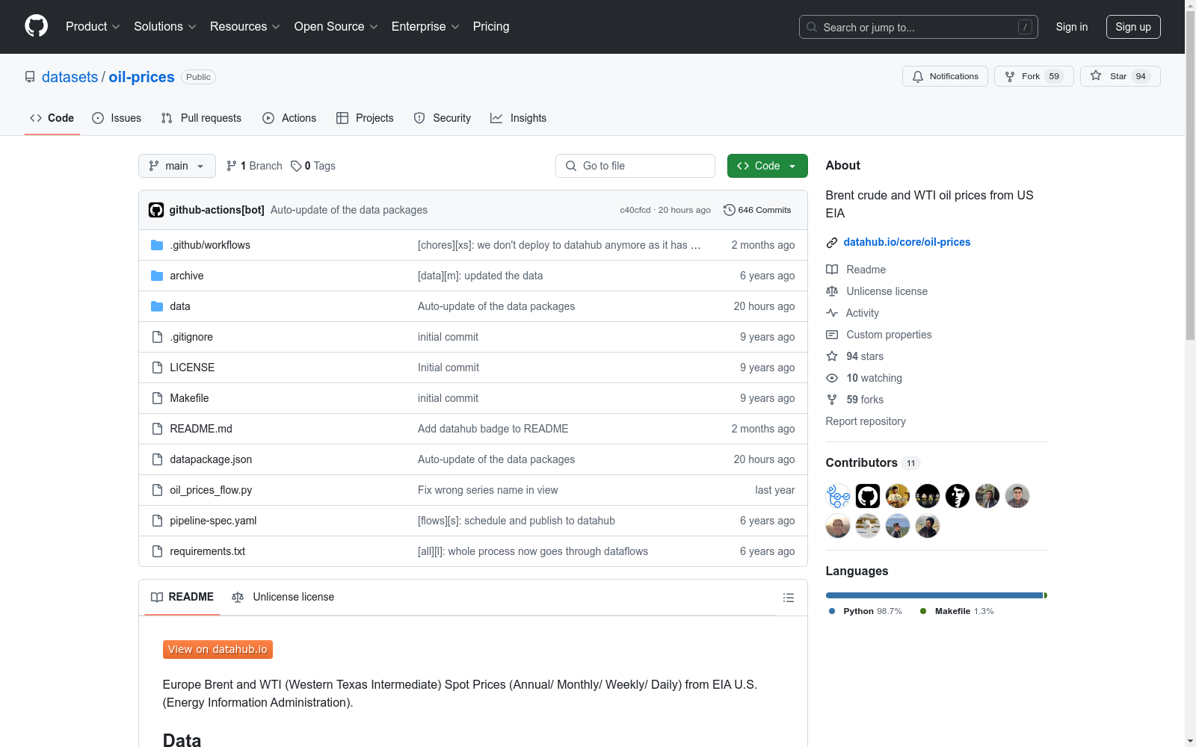Open commit hash c40cfcd
The height and width of the screenshot is (747, 1196).
pyautogui.click(x=635, y=210)
